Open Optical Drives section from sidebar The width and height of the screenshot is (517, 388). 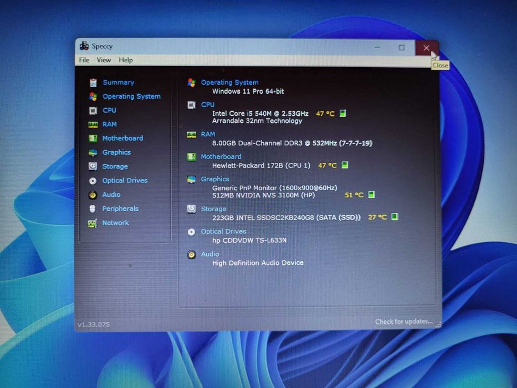point(125,181)
